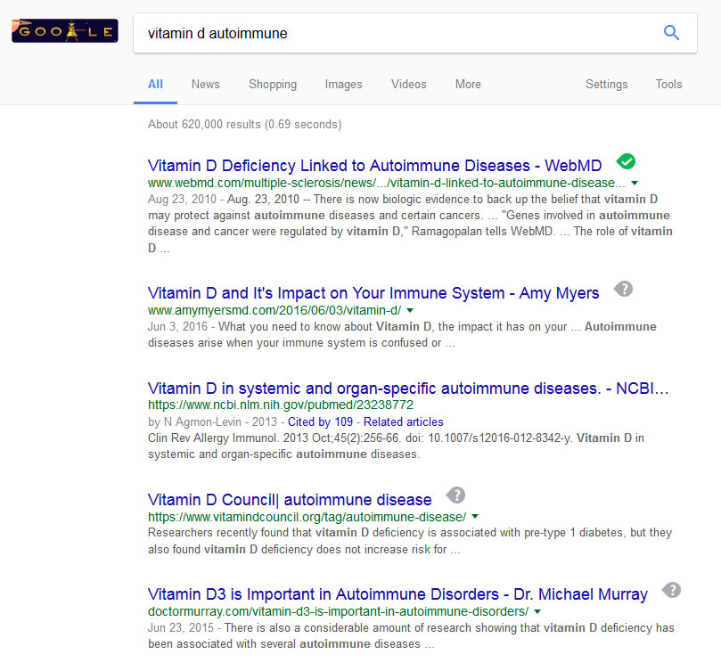Click the ncbi.nlm.nih.gov/pubmed/23238772 URL
Image resolution: width=721 pixels, height=671 pixels.
point(281,405)
